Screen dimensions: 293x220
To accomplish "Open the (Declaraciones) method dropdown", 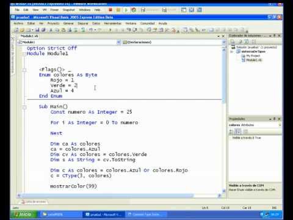I will tap(224, 42).
